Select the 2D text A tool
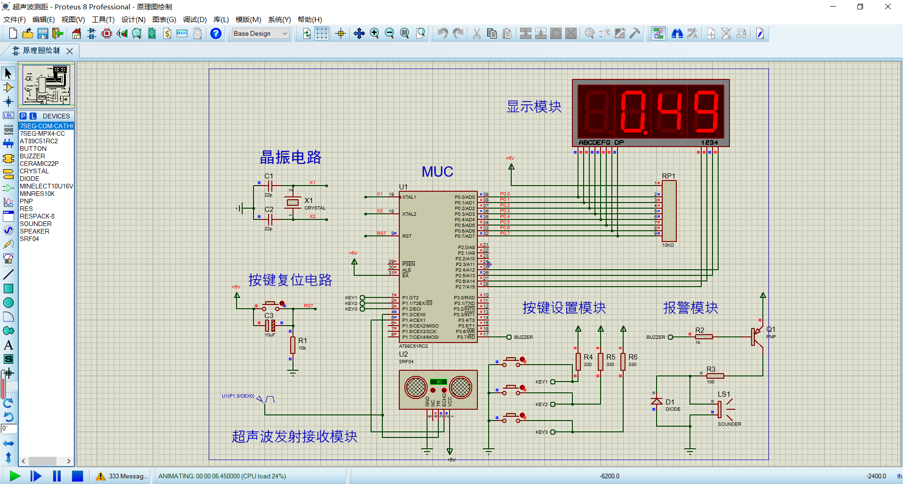This screenshot has width=903, height=484. [8, 345]
